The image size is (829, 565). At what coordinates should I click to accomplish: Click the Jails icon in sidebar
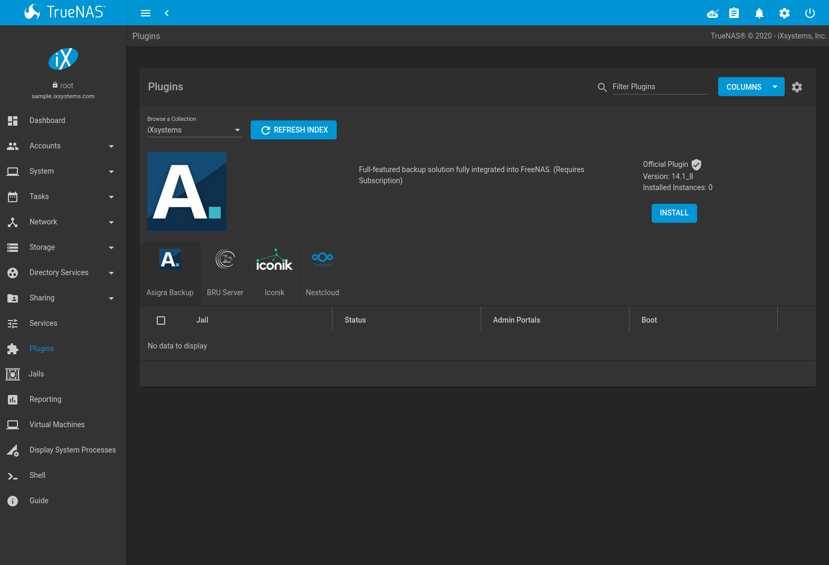pos(13,374)
